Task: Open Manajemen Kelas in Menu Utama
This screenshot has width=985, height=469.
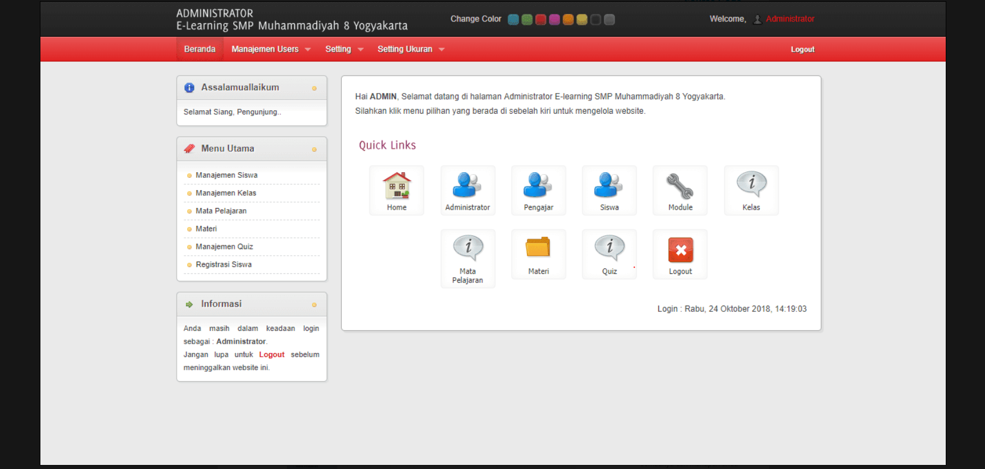Action: point(226,193)
